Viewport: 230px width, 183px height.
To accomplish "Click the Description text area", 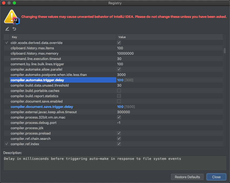I will 115,163.
